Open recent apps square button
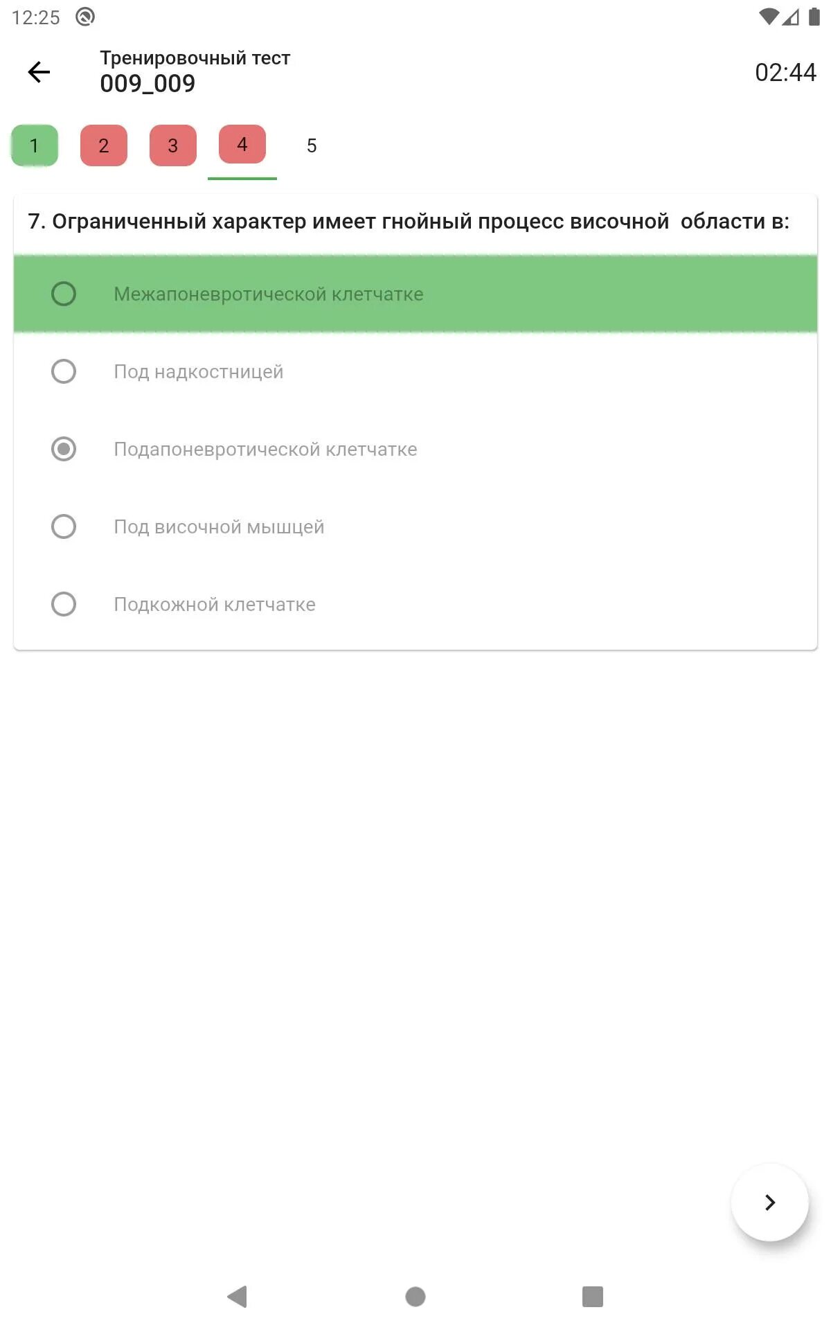Screen dimensions: 831x1330 click(592, 1296)
